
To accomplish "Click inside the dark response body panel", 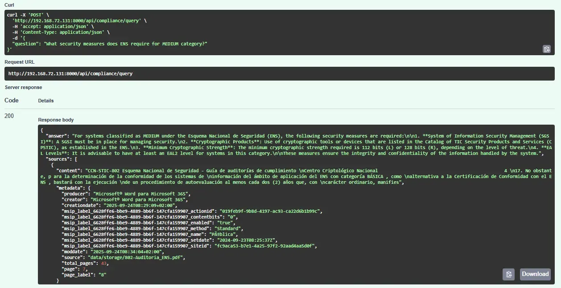I will pyautogui.click(x=268, y=200).
